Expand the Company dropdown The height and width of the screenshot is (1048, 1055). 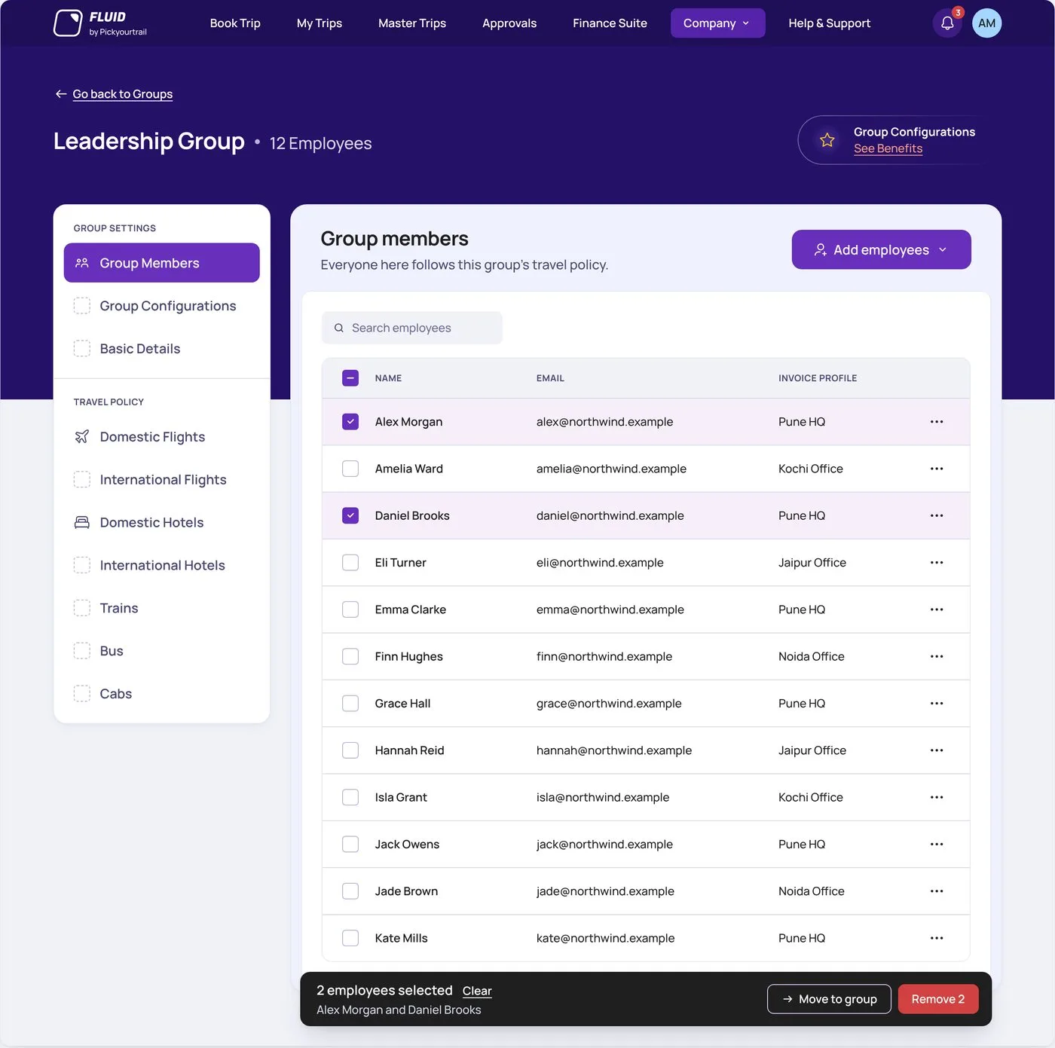717,23
